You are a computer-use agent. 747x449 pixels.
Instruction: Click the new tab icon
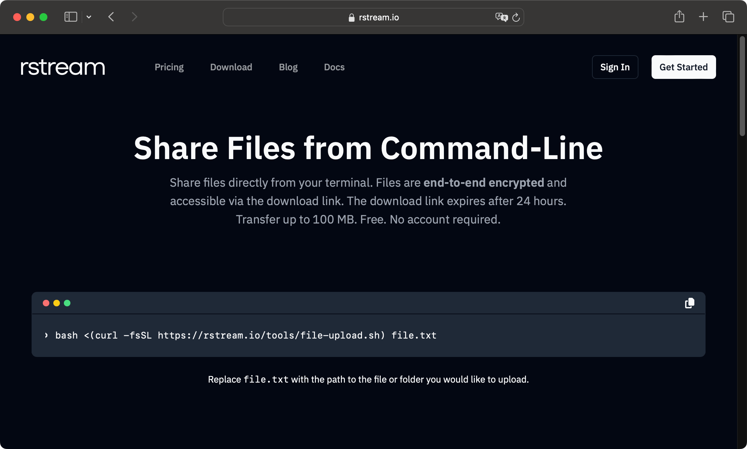[703, 16]
